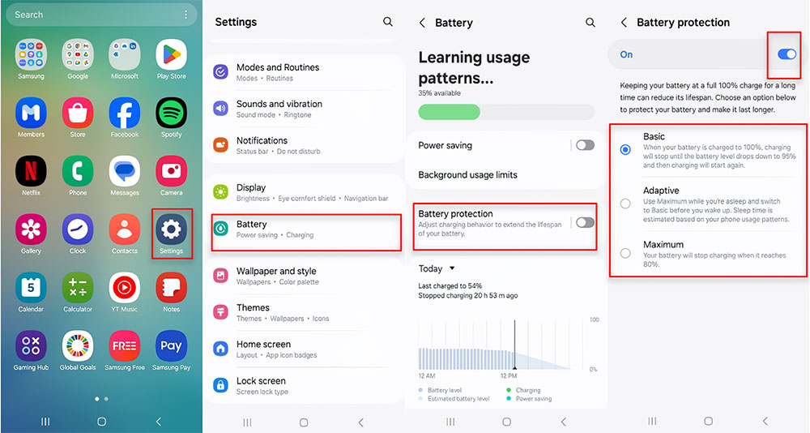
Task: Launch the Facebook app
Action: (125, 113)
